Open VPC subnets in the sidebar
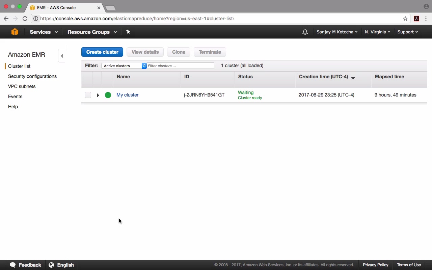Screen dimensions: 432x270 tap(22, 86)
